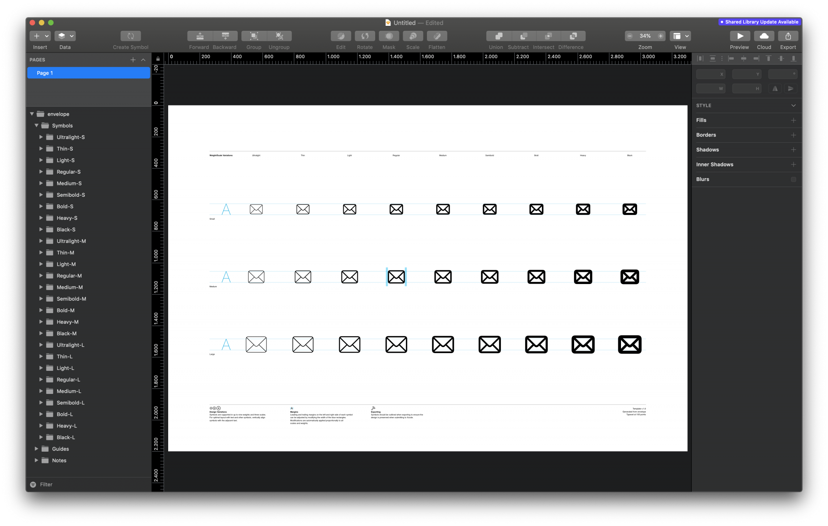This screenshot has height=526, width=828.
Task: Add a new page with plus
Action: pos(133,60)
